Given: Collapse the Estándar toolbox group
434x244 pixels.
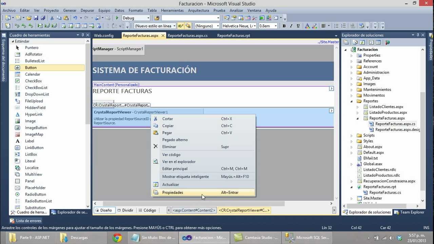Looking at the screenshot, I should click(13, 41).
